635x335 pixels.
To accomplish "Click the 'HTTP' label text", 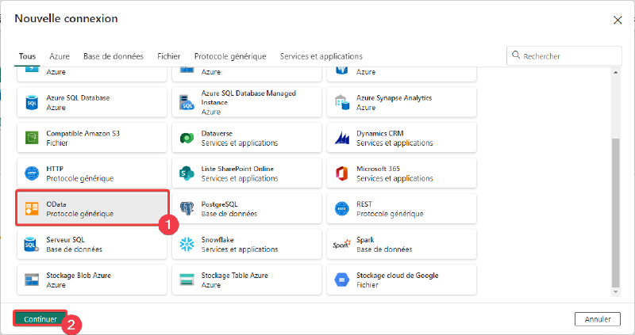I will [x=55, y=169].
